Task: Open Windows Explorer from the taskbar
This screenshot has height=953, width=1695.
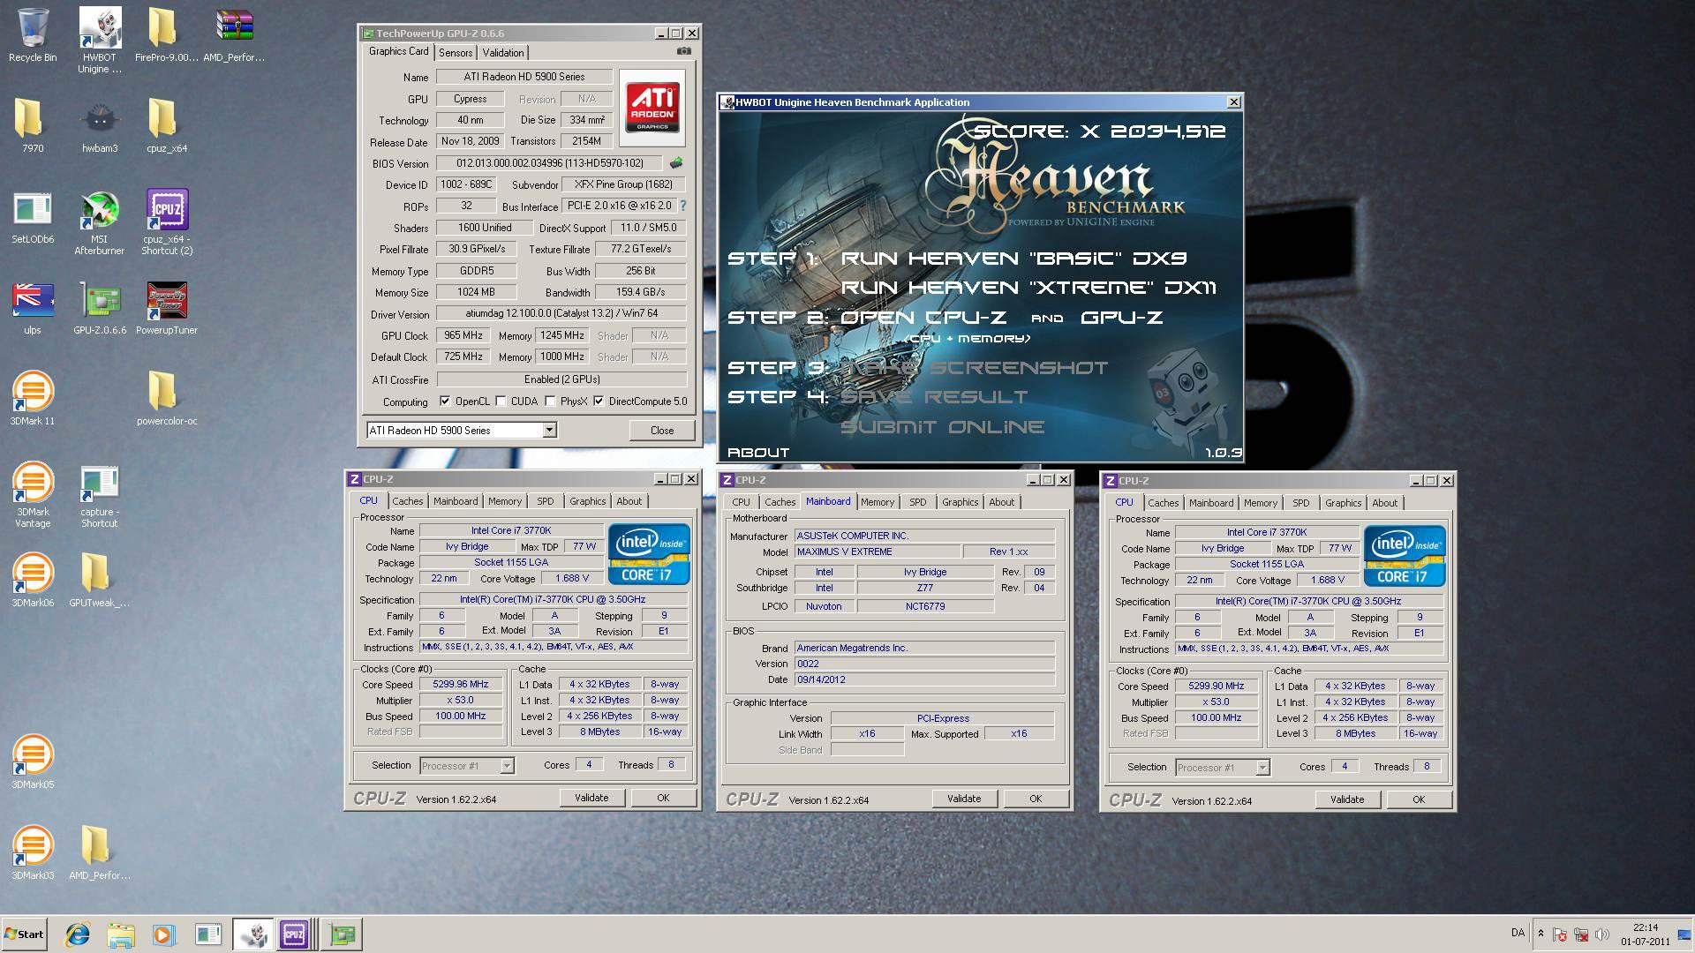Action: [x=121, y=934]
